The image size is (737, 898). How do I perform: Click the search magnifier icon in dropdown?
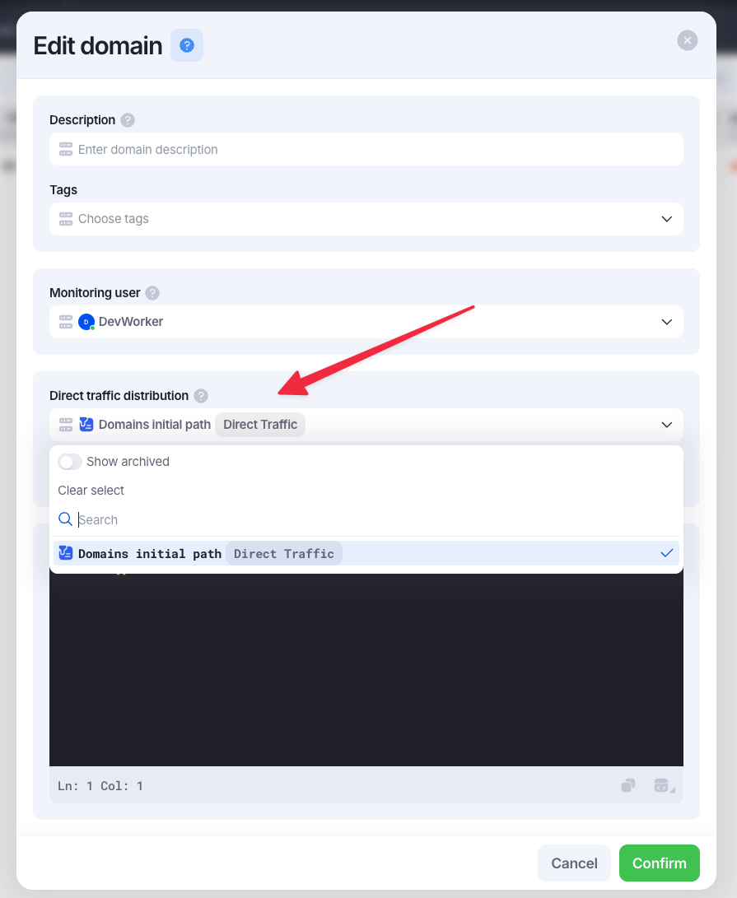tap(65, 519)
